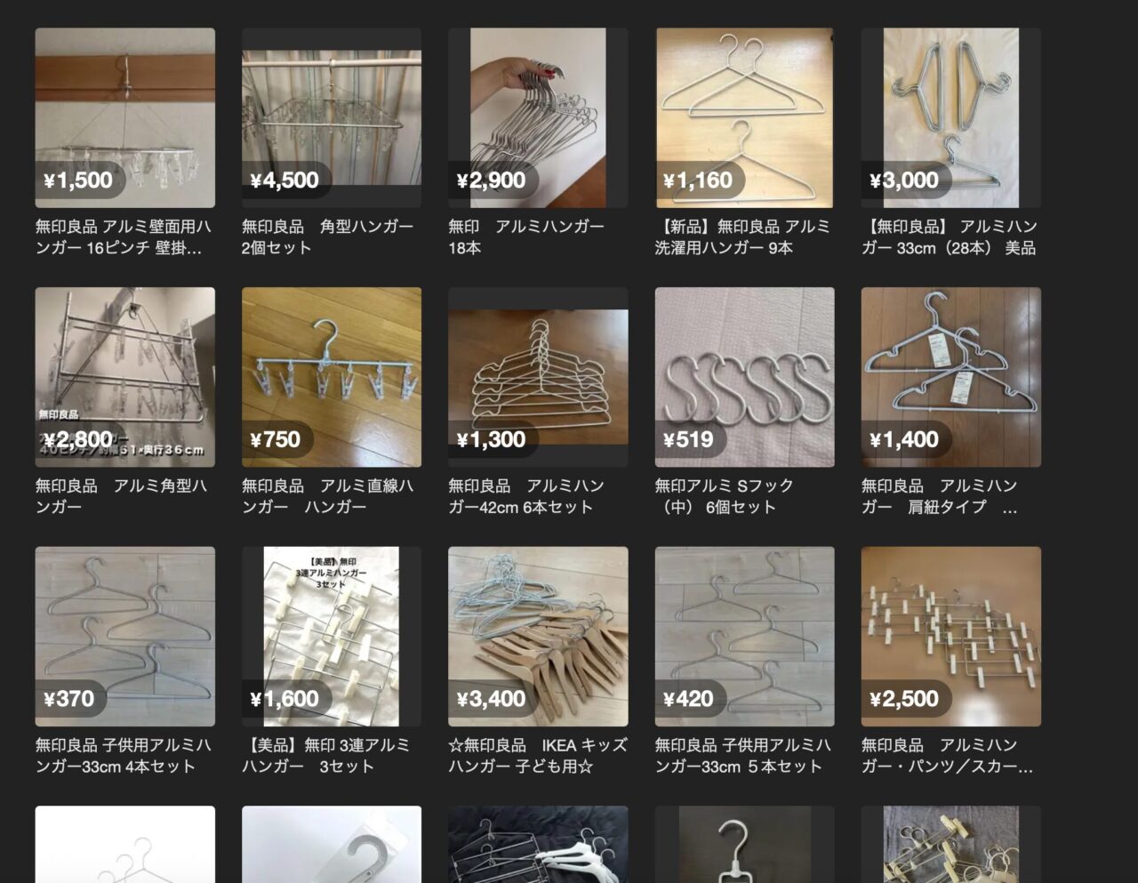Viewport: 1138px width, 883px height.
Task: Open the ¥3,400 IKEA kids hanger photo
Action: click(538, 637)
